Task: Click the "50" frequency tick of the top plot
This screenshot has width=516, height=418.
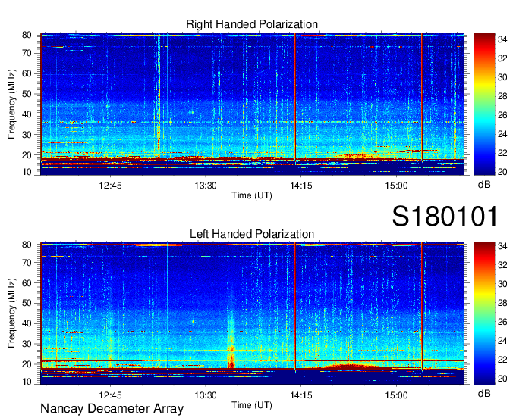Action: point(27,94)
